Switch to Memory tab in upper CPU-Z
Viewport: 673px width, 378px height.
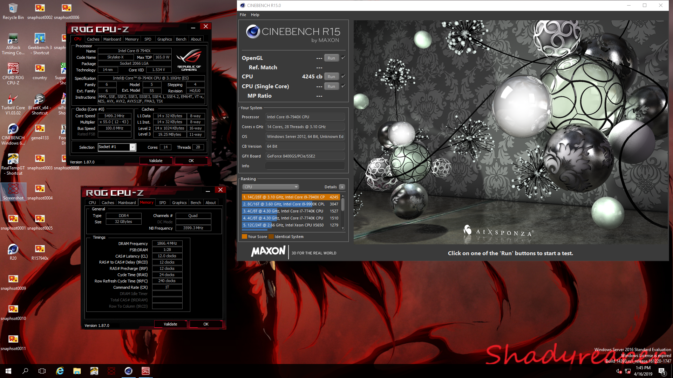(x=132, y=39)
